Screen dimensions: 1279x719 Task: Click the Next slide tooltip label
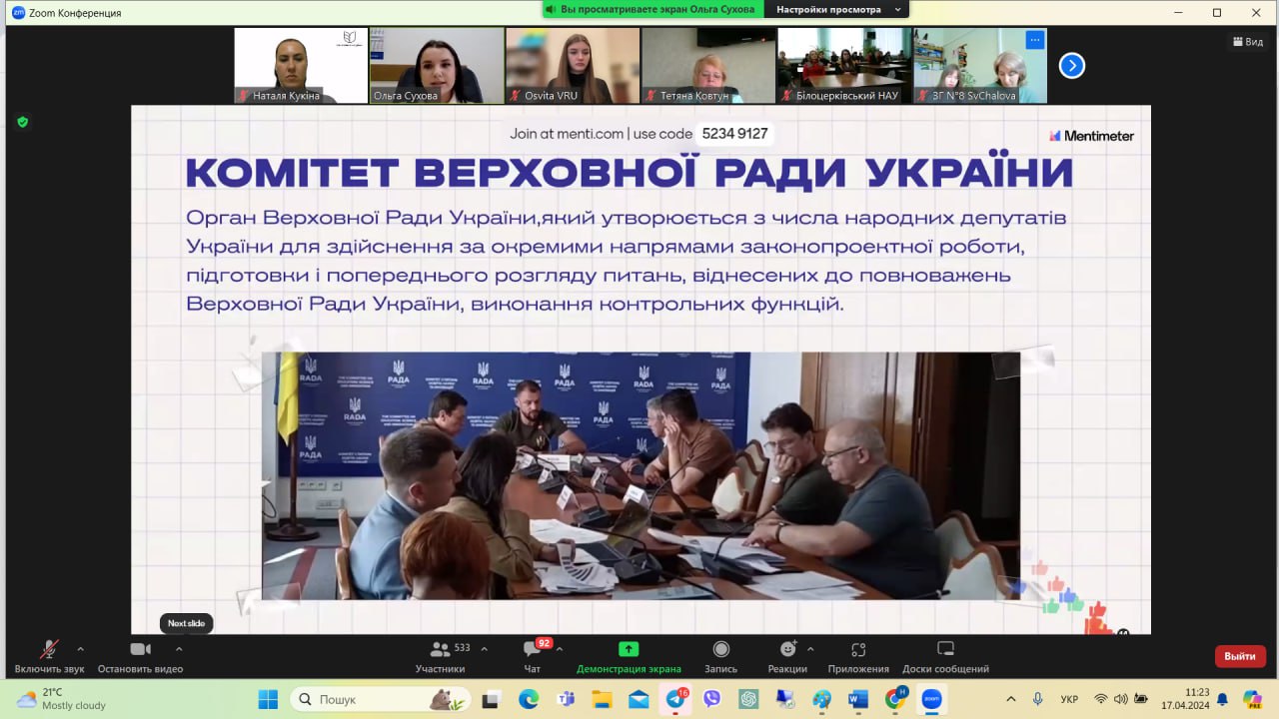pos(186,623)
